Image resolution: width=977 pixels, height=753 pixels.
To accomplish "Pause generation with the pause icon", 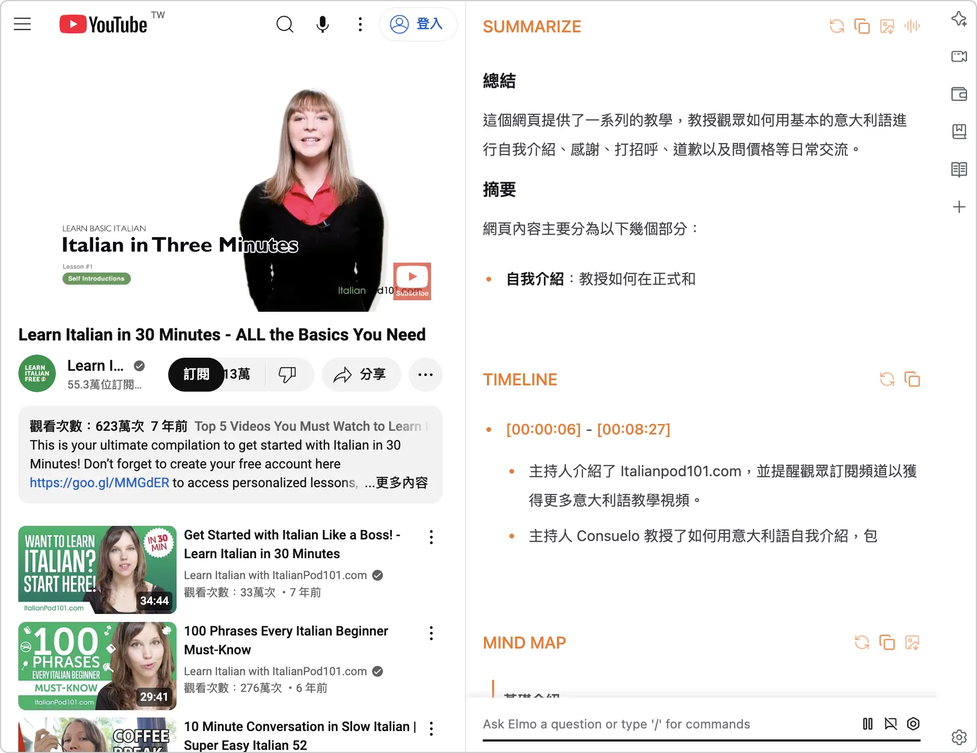I will [868, 724].
